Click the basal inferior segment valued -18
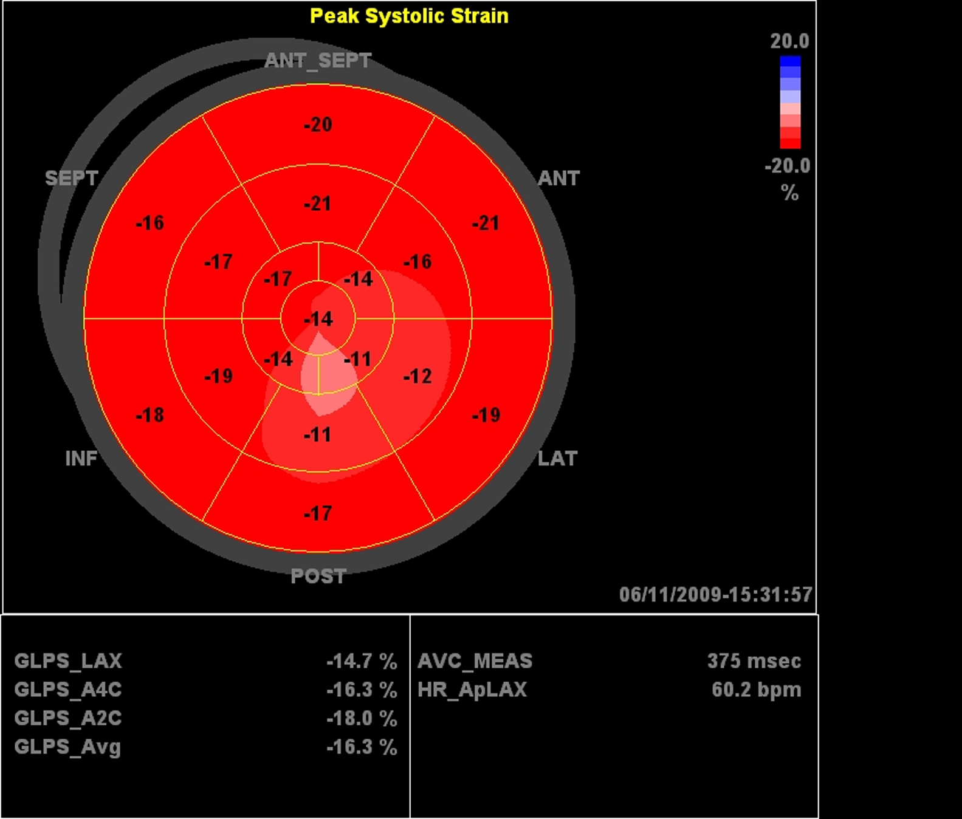 (x=149, y=416)
